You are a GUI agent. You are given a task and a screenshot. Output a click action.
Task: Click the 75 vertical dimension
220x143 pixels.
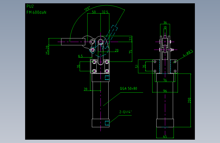tap(130, 52)
